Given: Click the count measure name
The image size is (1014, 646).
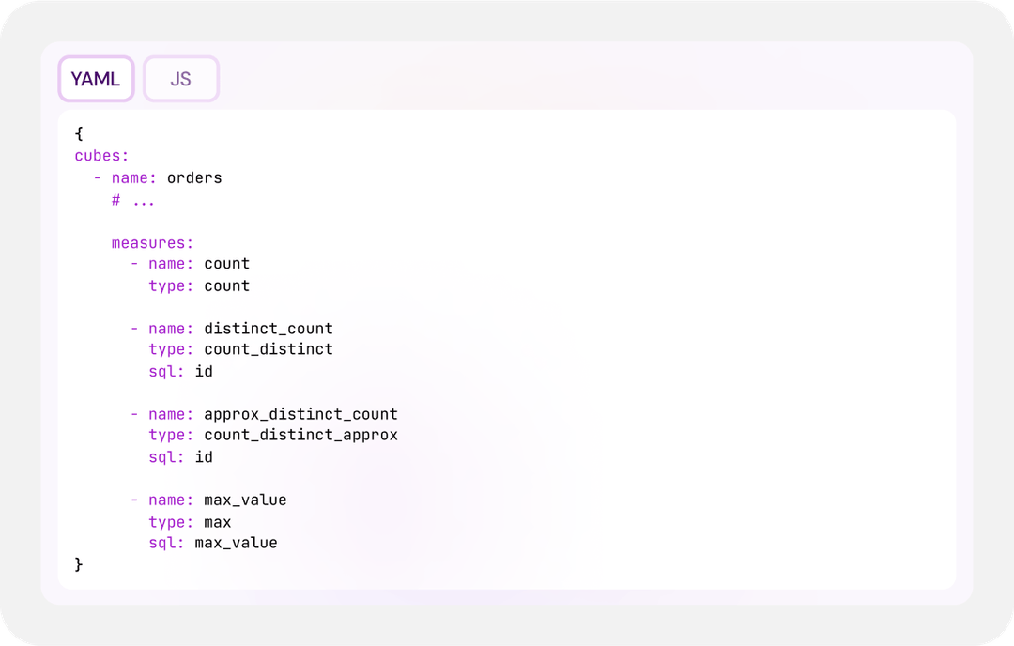Looking at the screenshot, I should click(226, 264).
